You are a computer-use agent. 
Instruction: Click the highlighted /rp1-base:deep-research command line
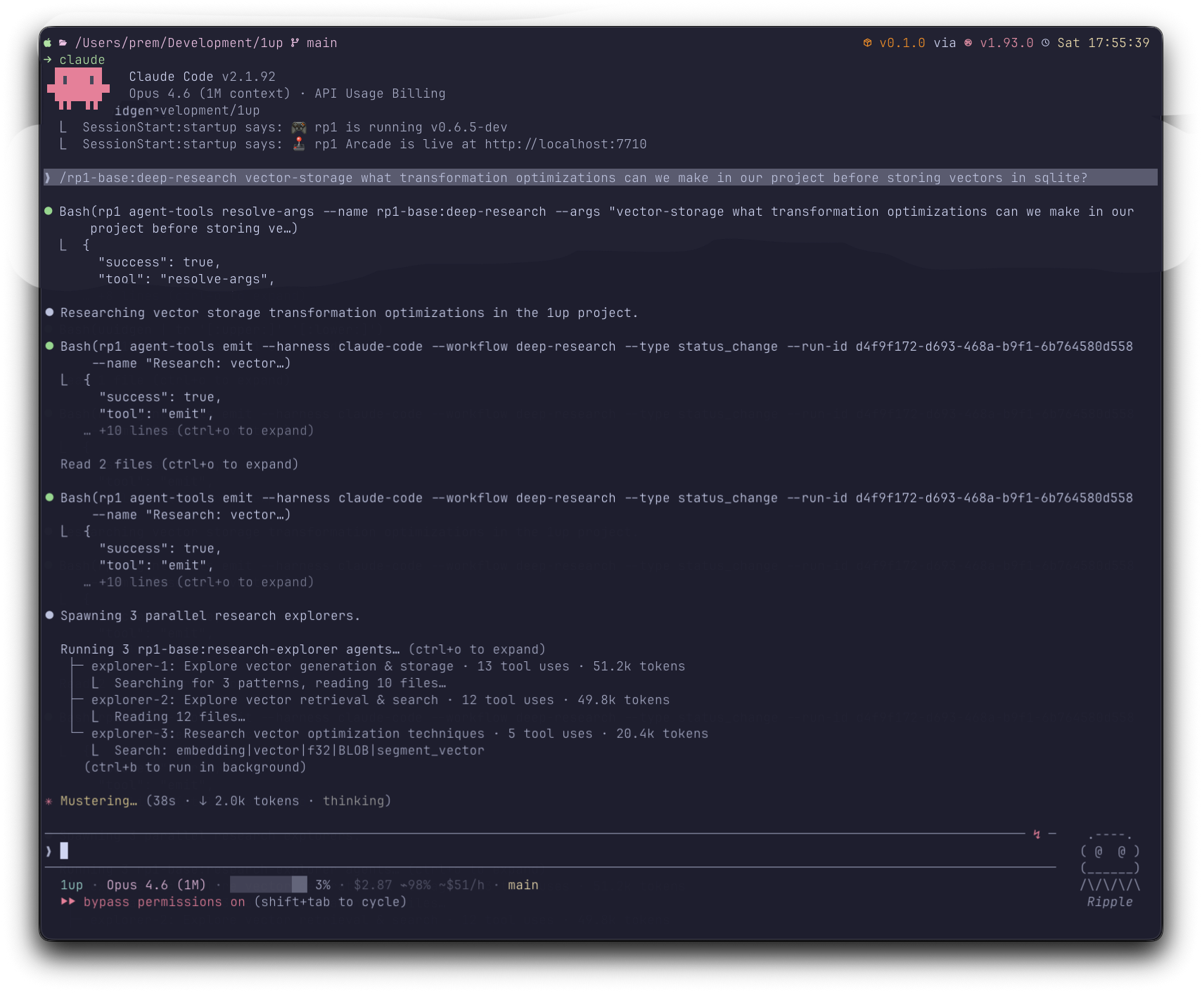coord(601,178)
